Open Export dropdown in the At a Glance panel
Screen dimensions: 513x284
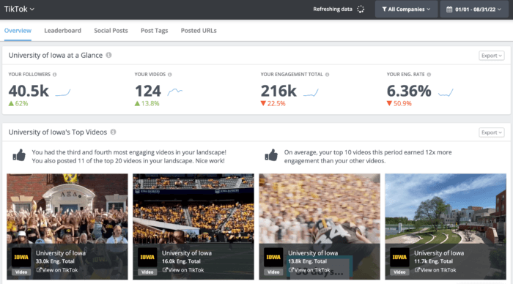point(492,56)
